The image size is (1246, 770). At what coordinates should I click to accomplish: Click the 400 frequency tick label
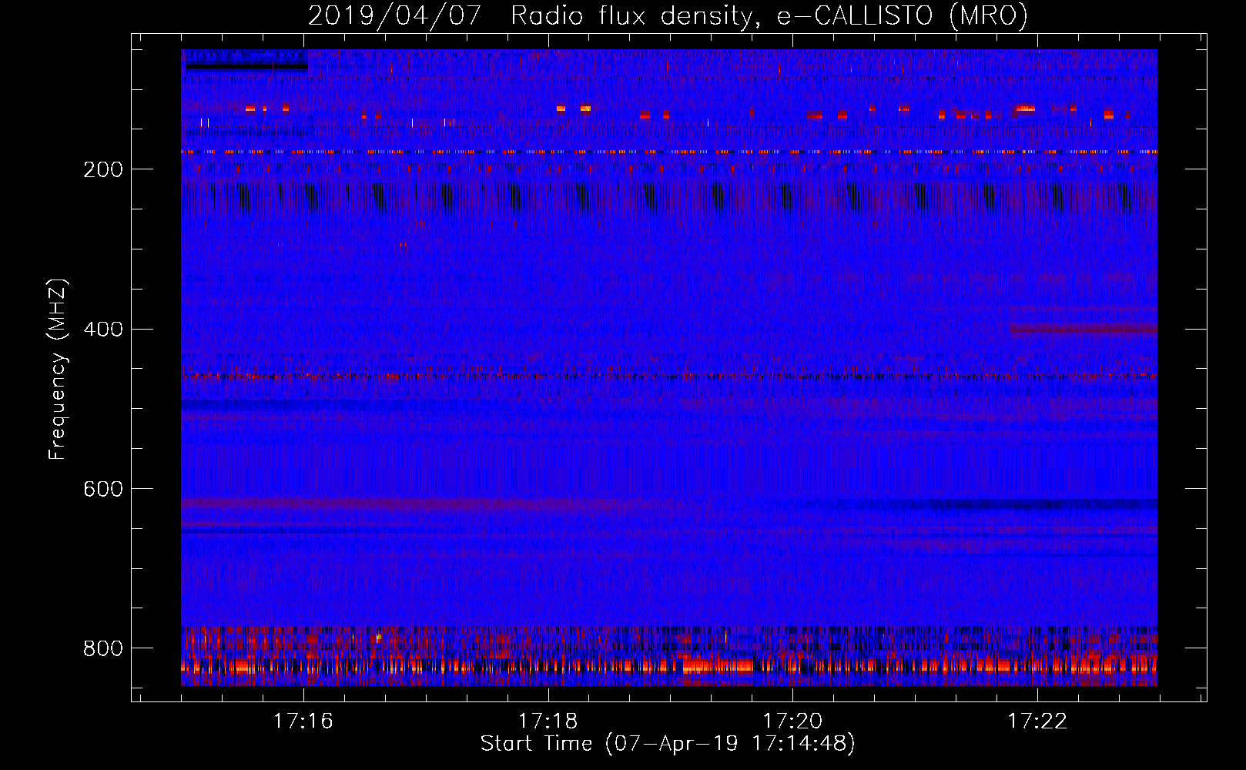pos(103,330)
